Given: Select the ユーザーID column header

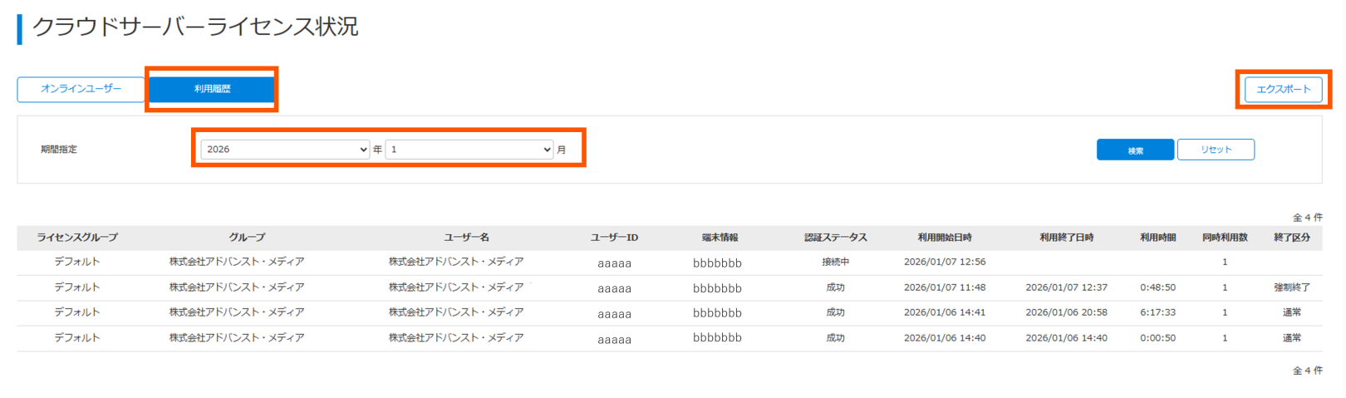Looking at the screenshot, I should click(614, 238).
